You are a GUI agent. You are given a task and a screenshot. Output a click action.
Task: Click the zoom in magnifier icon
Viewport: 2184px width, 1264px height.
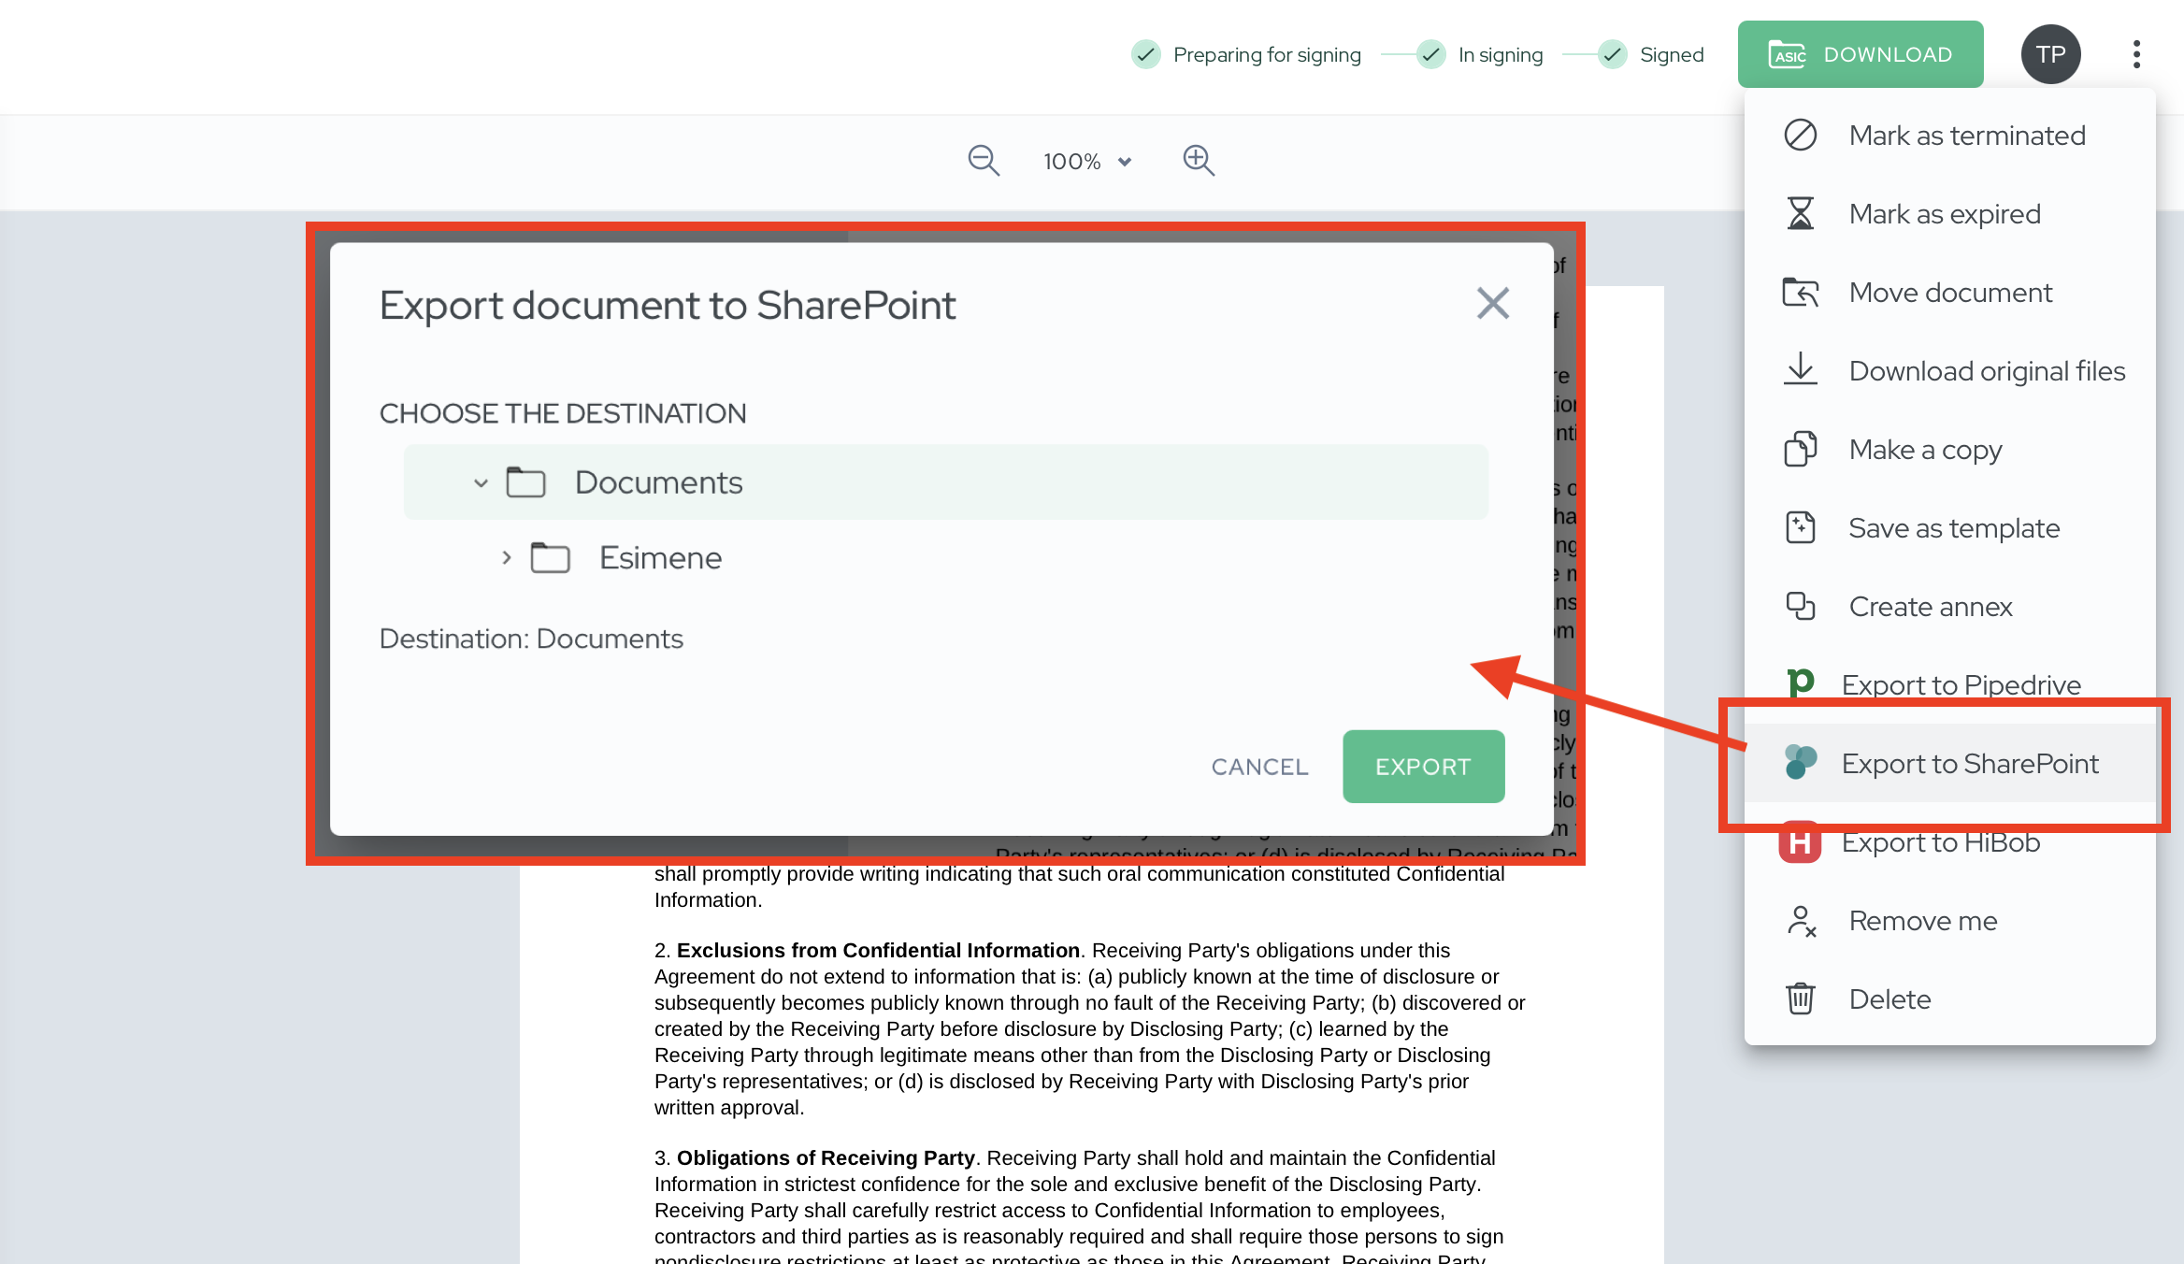click(1199, 161)
